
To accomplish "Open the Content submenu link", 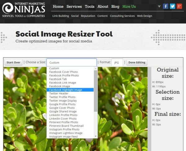I will 103,16.
